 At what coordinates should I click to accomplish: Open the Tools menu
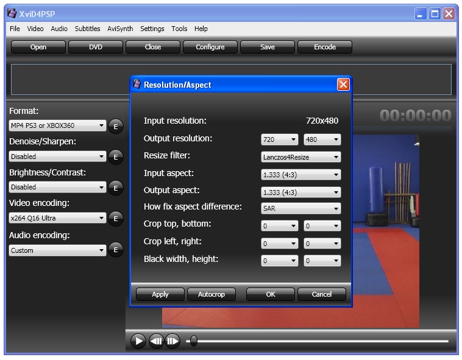[179, 29]
